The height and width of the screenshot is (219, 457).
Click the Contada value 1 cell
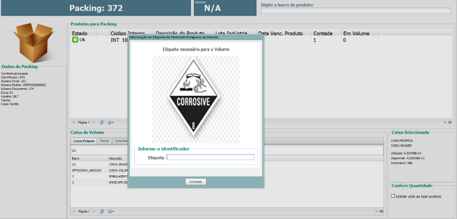coord(327,40)
